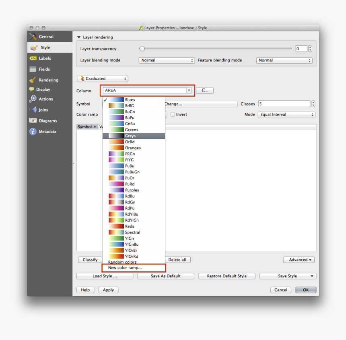Open the General settings tab
This screenshot has width=346, height=340.
click(50, 37)
